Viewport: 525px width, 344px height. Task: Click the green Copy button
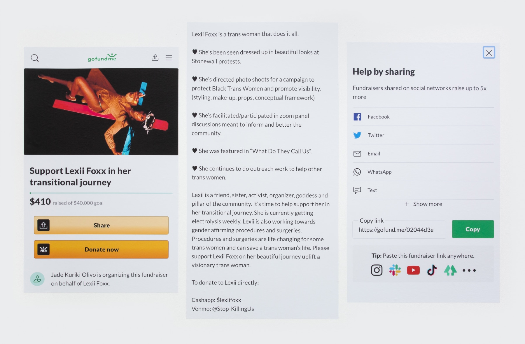[473, 229]
